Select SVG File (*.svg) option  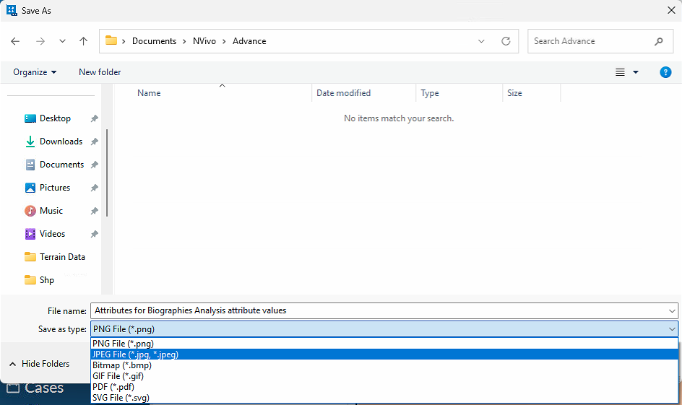[121, 398]
